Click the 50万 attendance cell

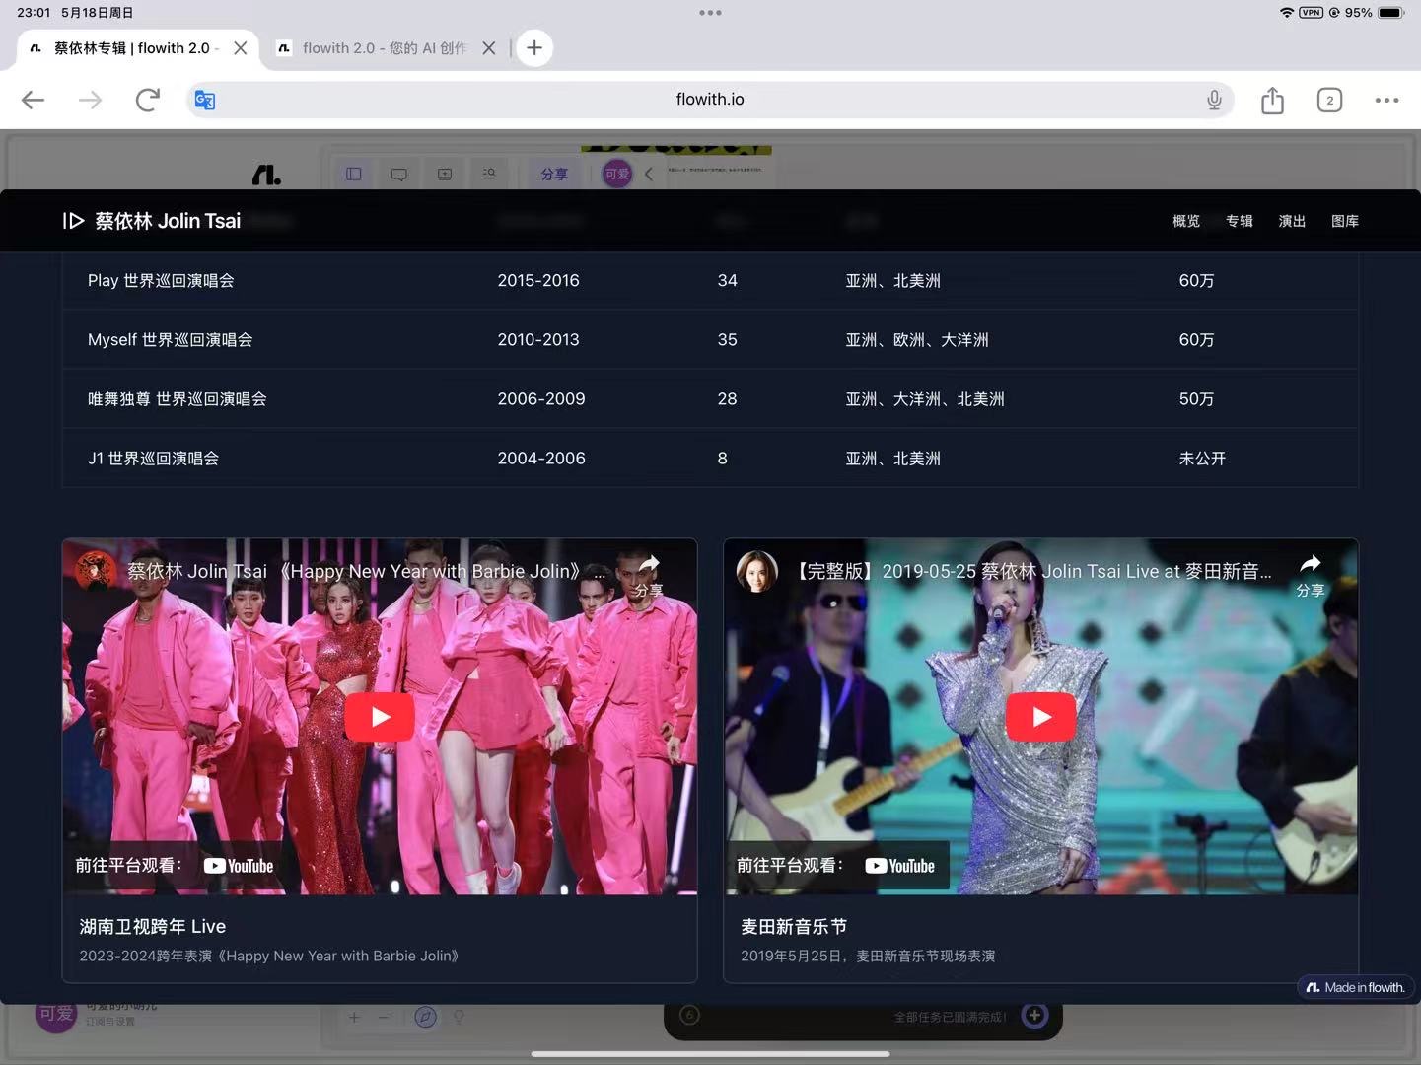click(1196, 399)
